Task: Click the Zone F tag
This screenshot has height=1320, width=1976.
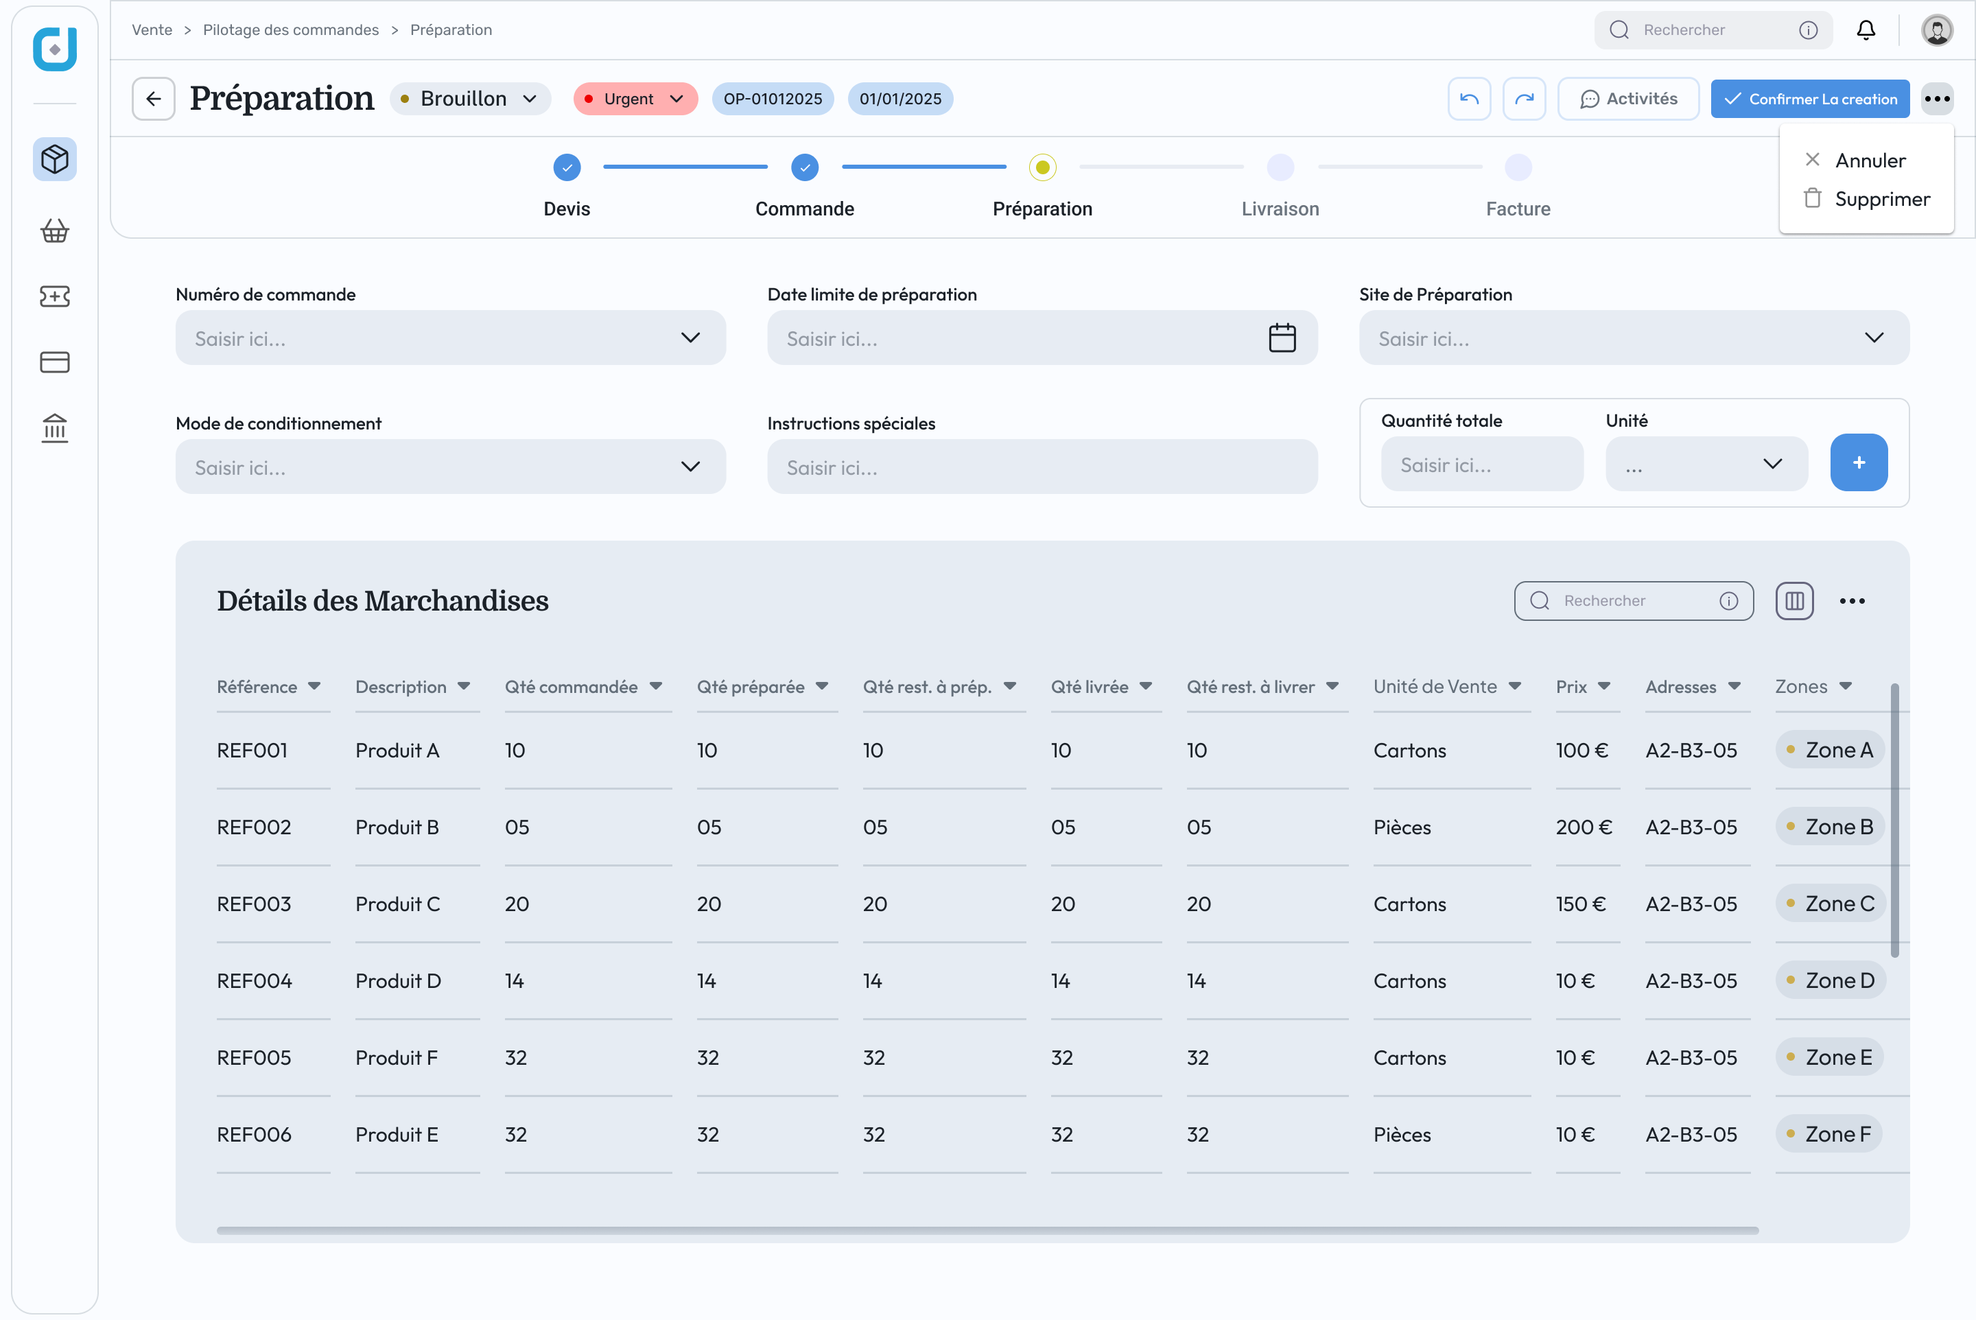Action: click(1828, 1134)
